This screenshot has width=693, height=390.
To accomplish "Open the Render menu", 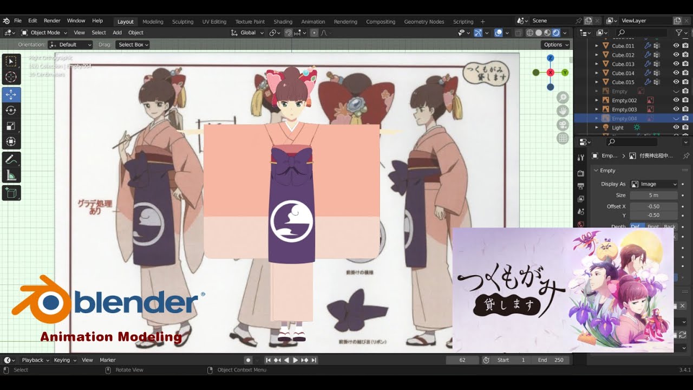I will coord(52,21).
